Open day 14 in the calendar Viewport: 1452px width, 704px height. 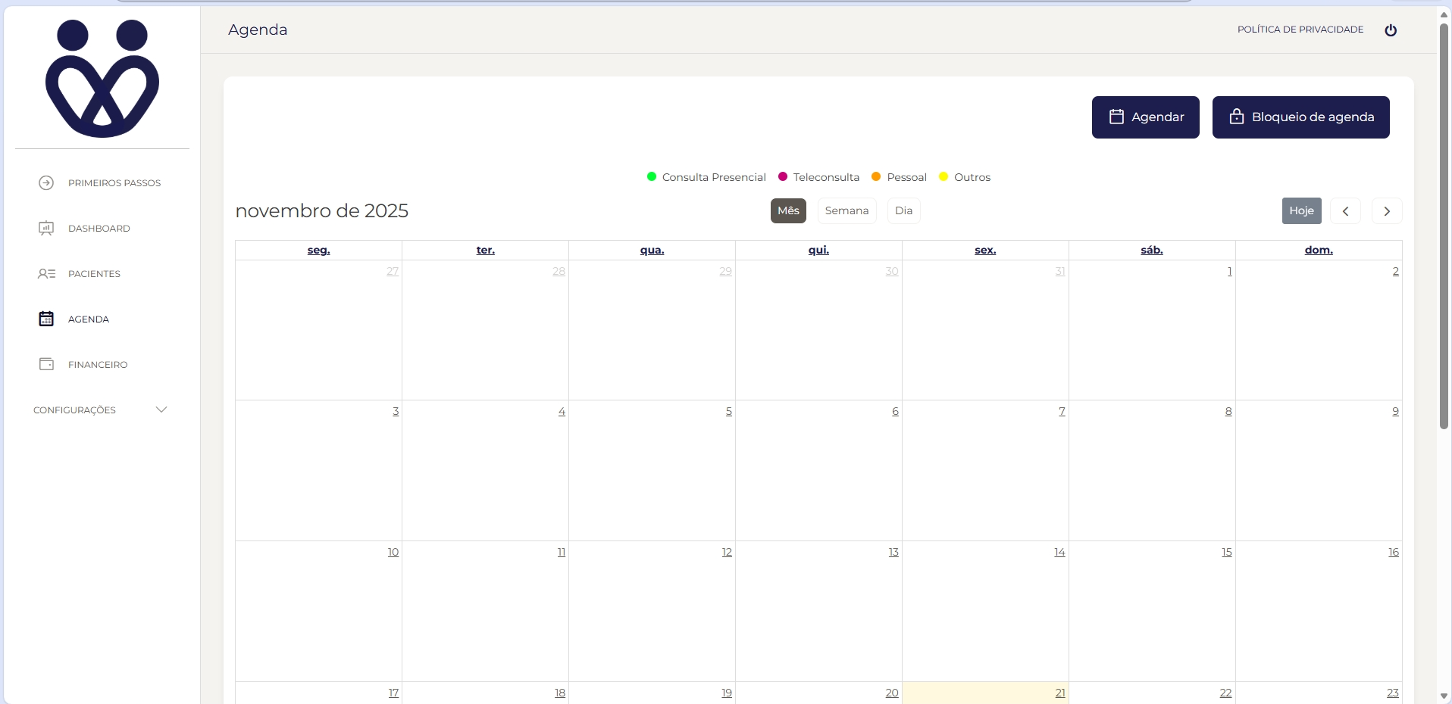pos(1059,553)
